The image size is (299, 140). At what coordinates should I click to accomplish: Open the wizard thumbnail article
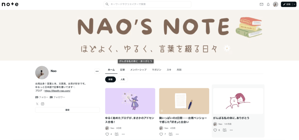(130, 101)
